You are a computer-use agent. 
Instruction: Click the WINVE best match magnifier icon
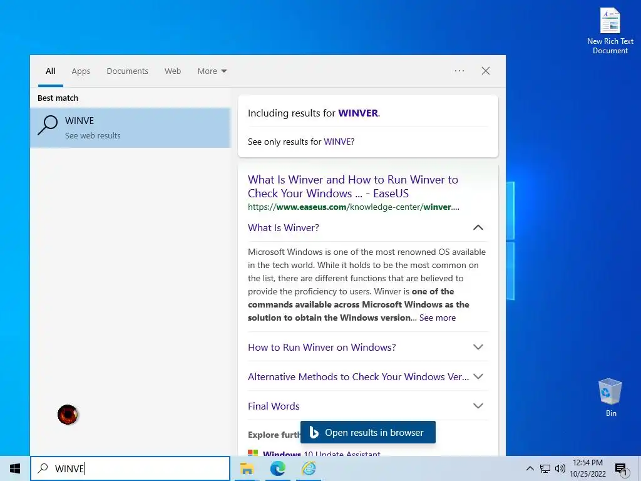[x=48, y=125]
